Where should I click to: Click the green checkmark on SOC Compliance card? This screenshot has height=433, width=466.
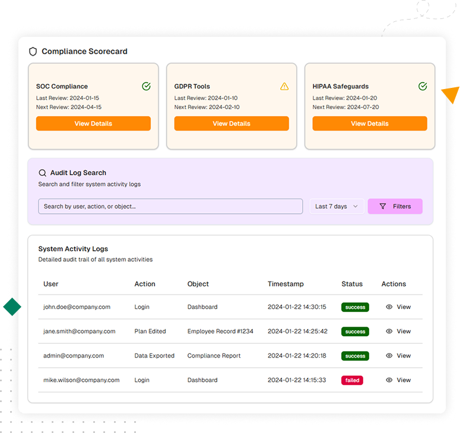(x=146, y=86)
